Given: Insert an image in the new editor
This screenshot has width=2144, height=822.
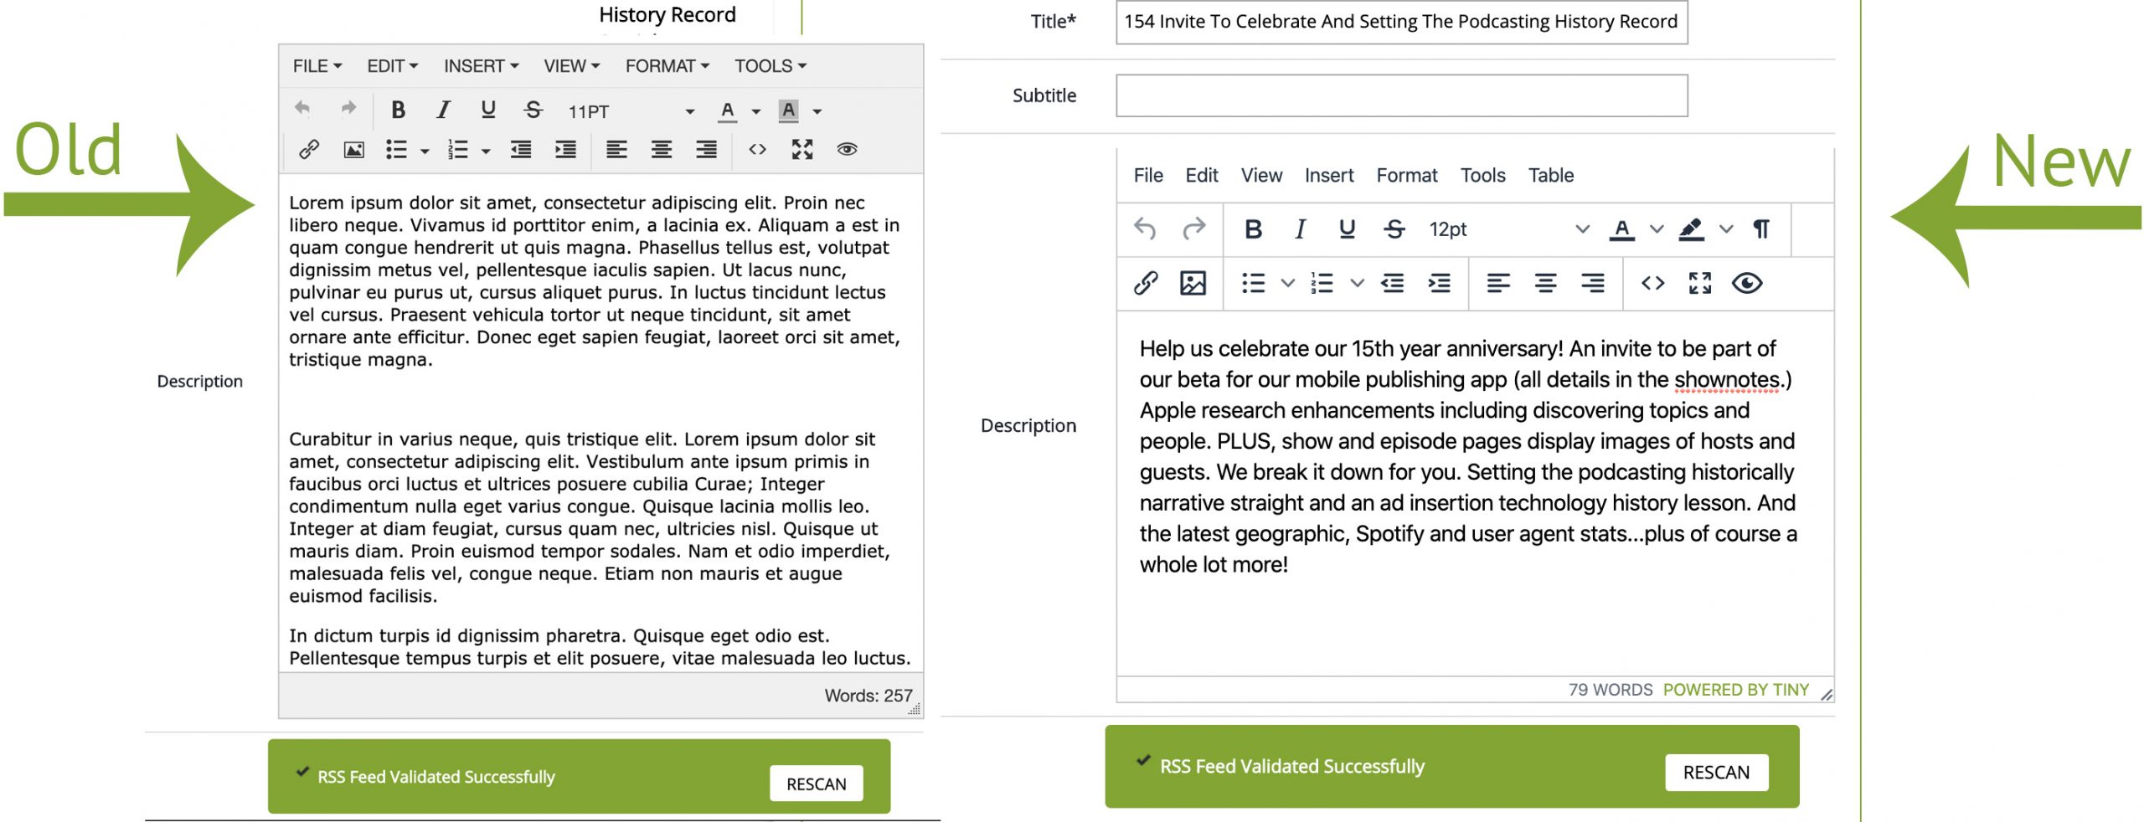Looking at the screenshot, I should (x=1193, y=284).
